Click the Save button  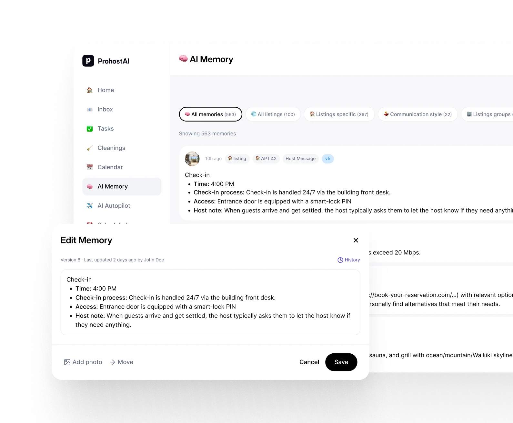(341, 362)
